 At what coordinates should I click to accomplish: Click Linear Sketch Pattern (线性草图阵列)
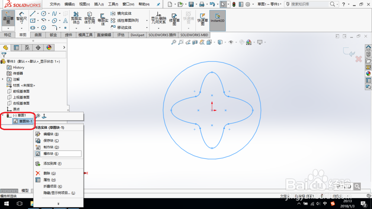click(125, 20)
